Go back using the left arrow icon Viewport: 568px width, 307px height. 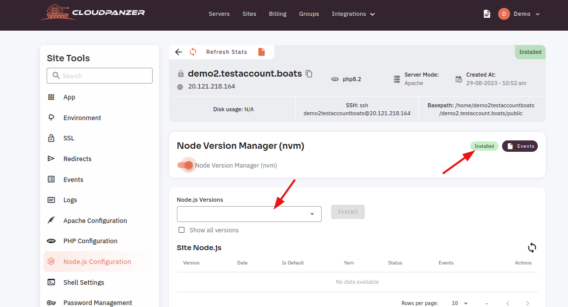click(178, 52)
